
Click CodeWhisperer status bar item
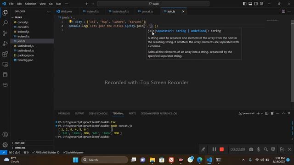click(x=73, y=153)
